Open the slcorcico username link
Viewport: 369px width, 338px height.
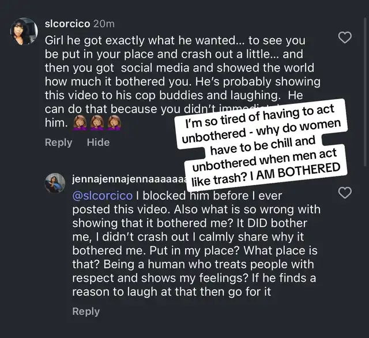point(67,24)
